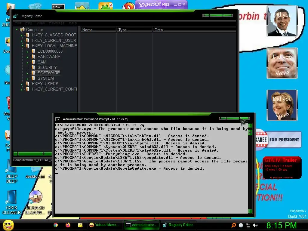
Task: Click the 8:15 PM taskbar clock
Action: tap(282, 225)
